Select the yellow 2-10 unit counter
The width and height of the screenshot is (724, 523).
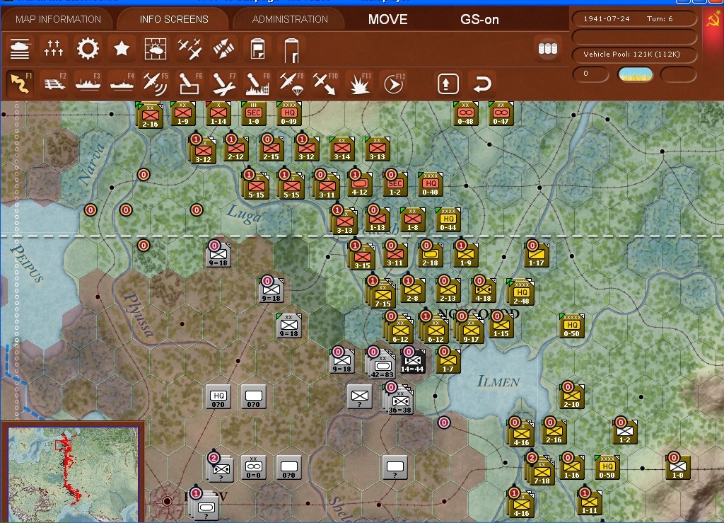(571, 396)
